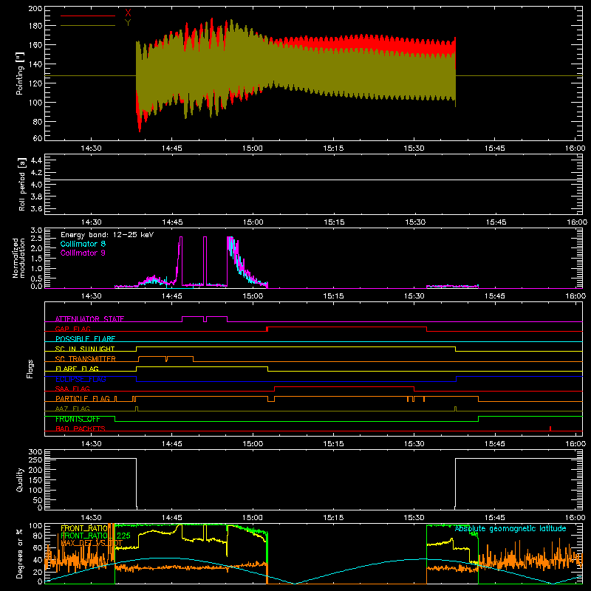Click the red X legend line sample
The width and height of the screenshot is (591, 591).
coord(88,16)
